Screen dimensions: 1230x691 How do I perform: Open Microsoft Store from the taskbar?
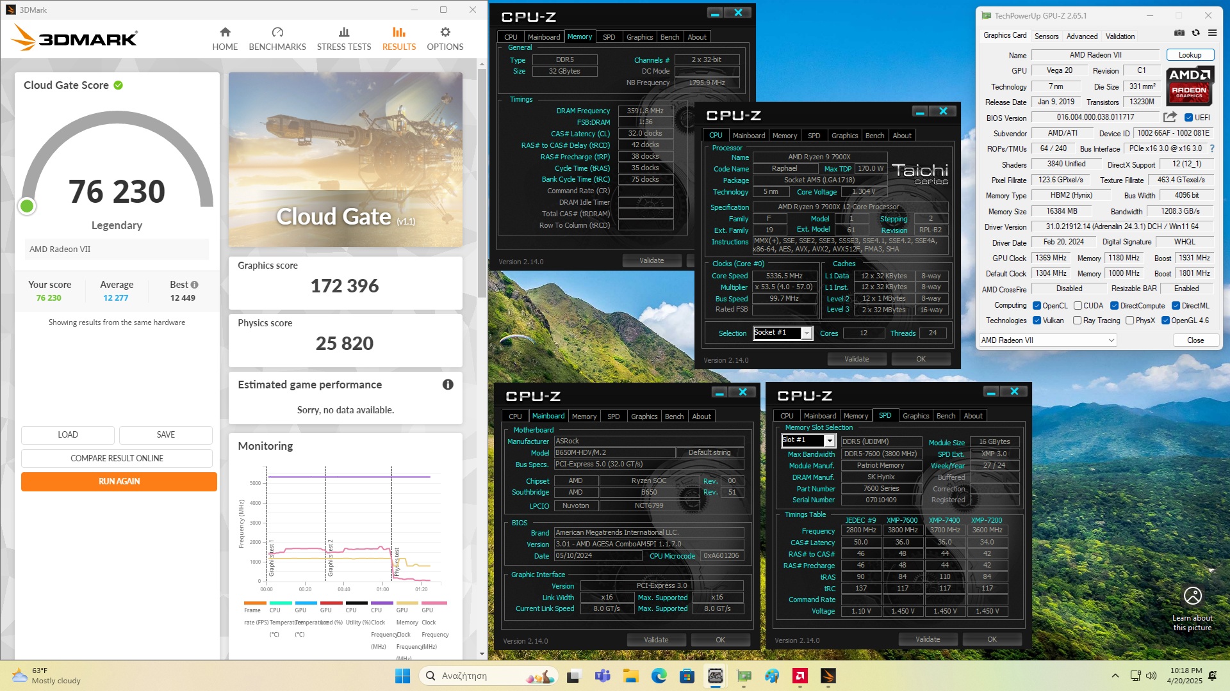click(x=687, y=676)
